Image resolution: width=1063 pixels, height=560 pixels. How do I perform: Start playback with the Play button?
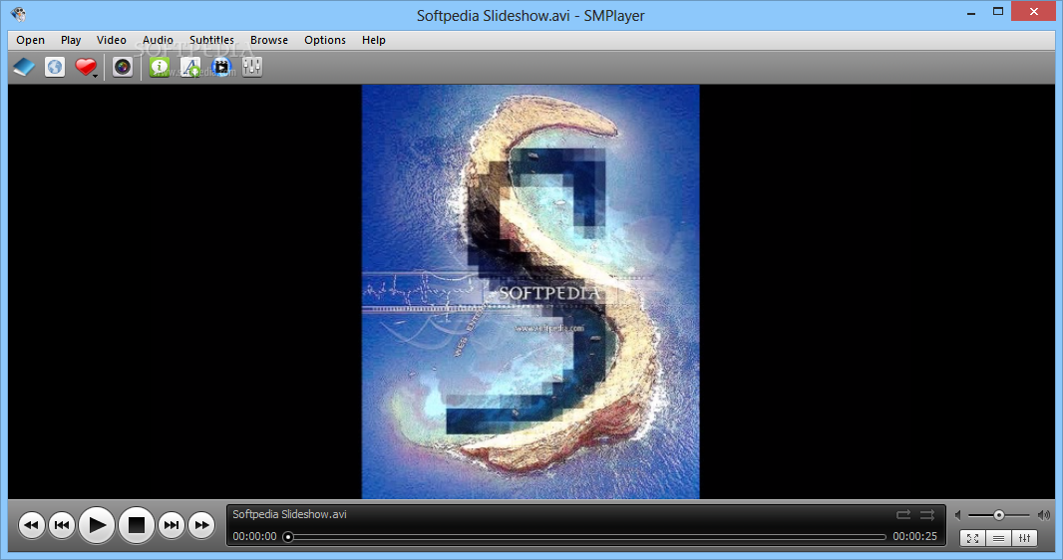click(x=97, y=525)
